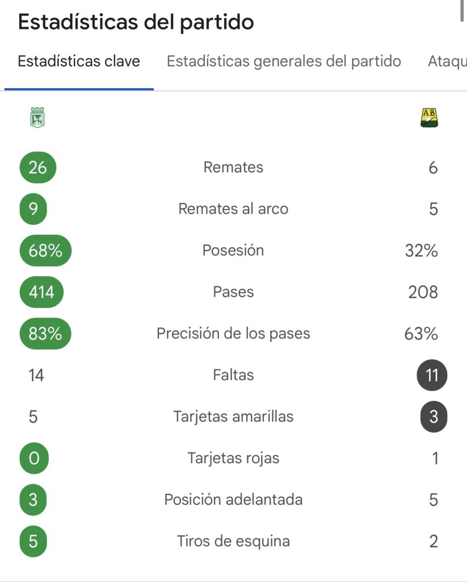Click the green 26 Remates badge
Viewport: 467px width, 582px height.
(38, 168)
